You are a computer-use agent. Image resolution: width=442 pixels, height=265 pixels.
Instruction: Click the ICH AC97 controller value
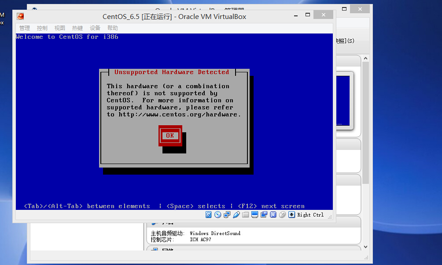pos(200,239)
